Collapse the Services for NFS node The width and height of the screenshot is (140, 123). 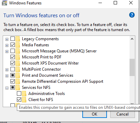pyautogui.click(x=7, y=88)
